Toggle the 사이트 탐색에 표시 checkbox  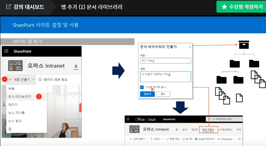[x=142, y=87]
